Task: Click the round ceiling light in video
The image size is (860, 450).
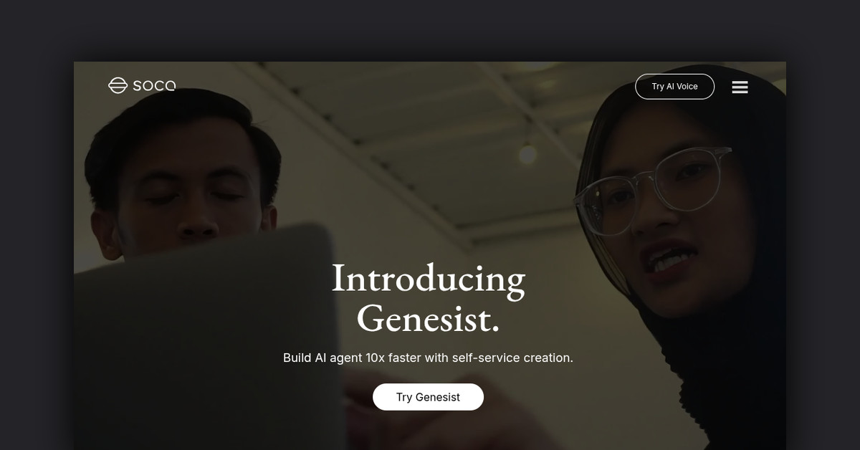Action: pyautogui.click(x=528, y=153)
